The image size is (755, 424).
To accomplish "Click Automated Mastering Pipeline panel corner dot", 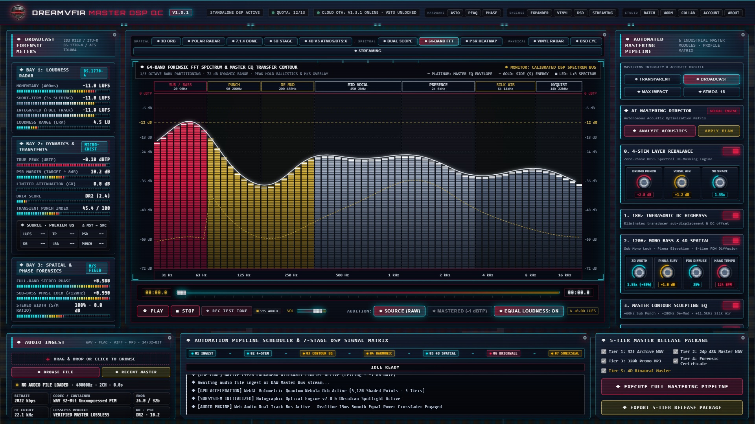I will pos(743,35).
